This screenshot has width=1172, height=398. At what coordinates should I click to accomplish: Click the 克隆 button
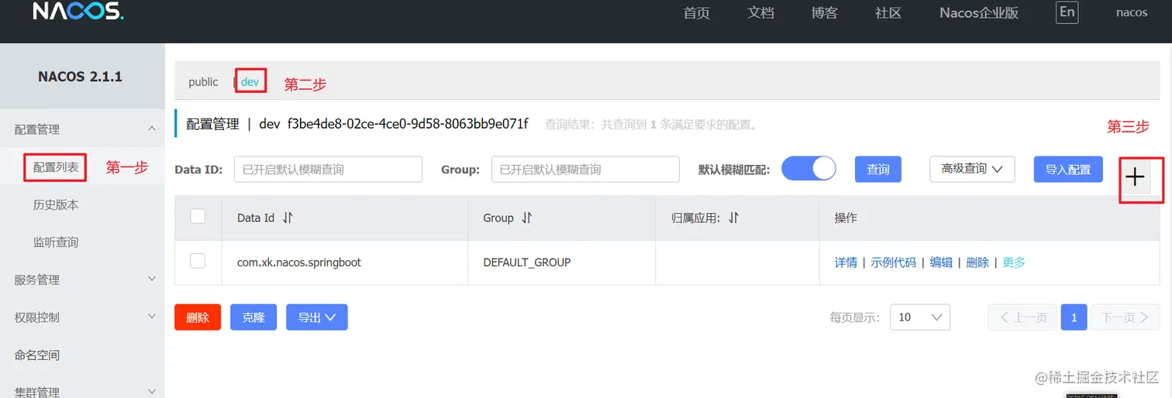click(x=253, y=317)
